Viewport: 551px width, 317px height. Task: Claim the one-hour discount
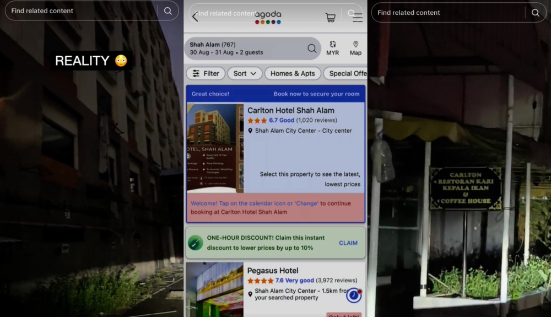coord(348,243)
